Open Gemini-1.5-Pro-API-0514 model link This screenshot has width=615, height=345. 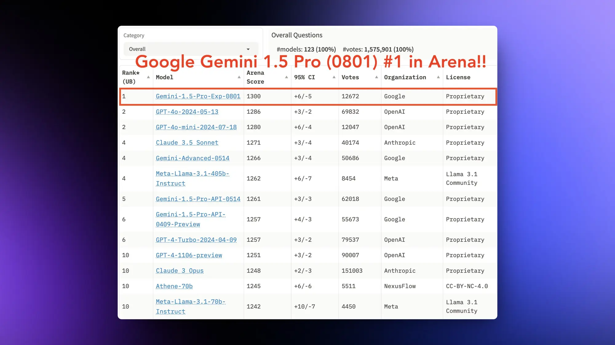point(198,199)
